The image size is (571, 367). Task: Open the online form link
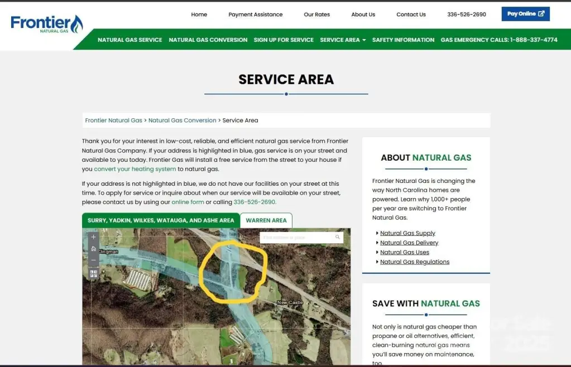(x=188, y=202)
